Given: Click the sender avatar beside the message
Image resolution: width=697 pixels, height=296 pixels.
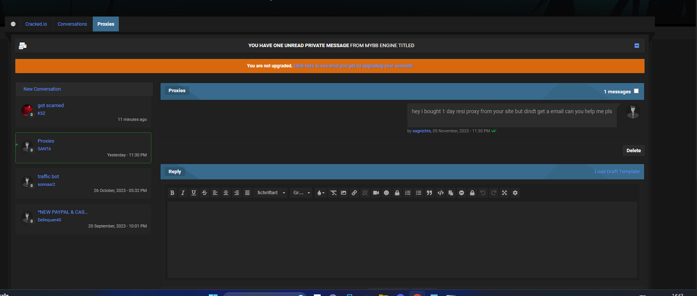Looking at the screenshot, I should pyautogui.click(x=633, y=112).
